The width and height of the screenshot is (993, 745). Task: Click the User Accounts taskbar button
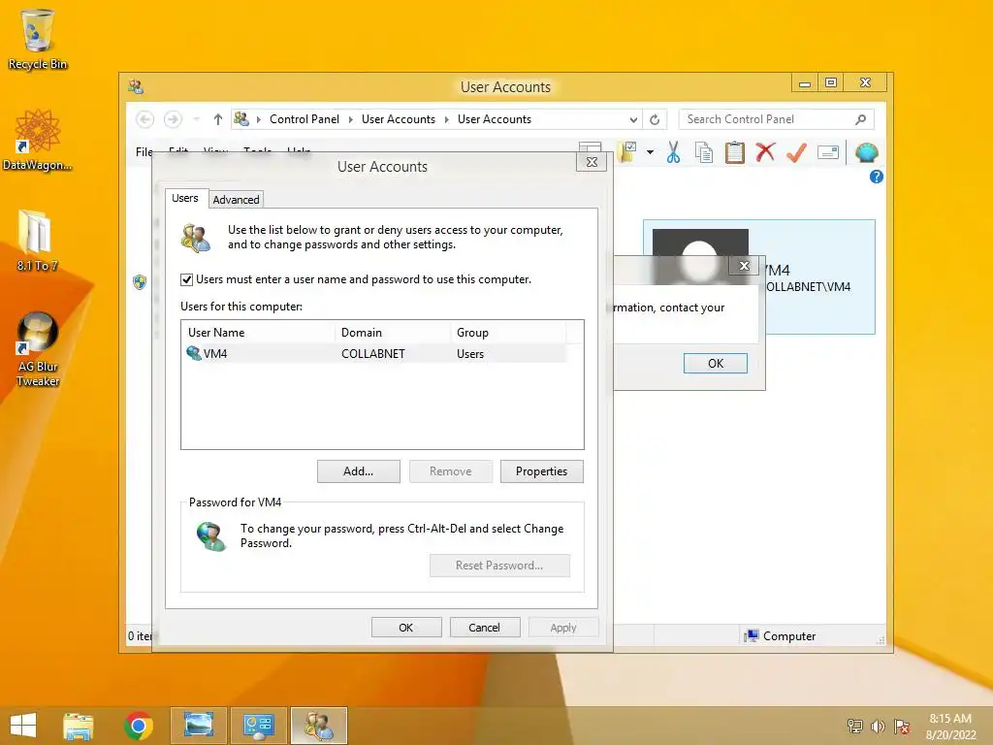coord(319,726)
